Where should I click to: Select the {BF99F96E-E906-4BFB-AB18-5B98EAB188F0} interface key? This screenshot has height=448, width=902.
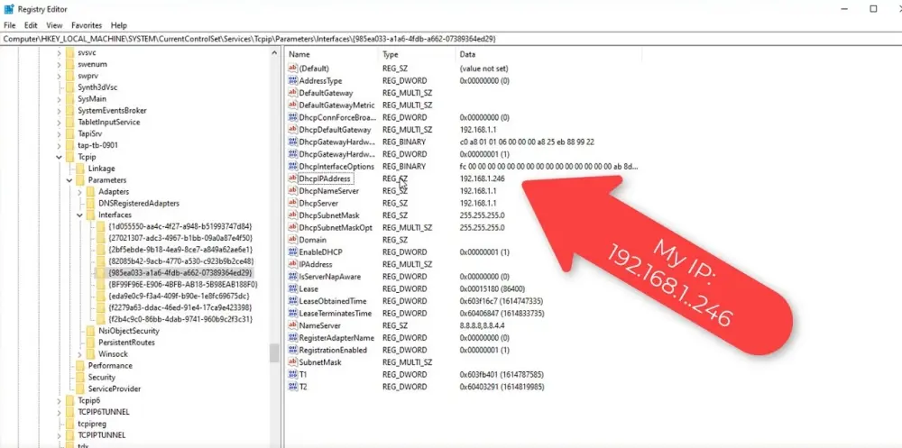point(182,284)
